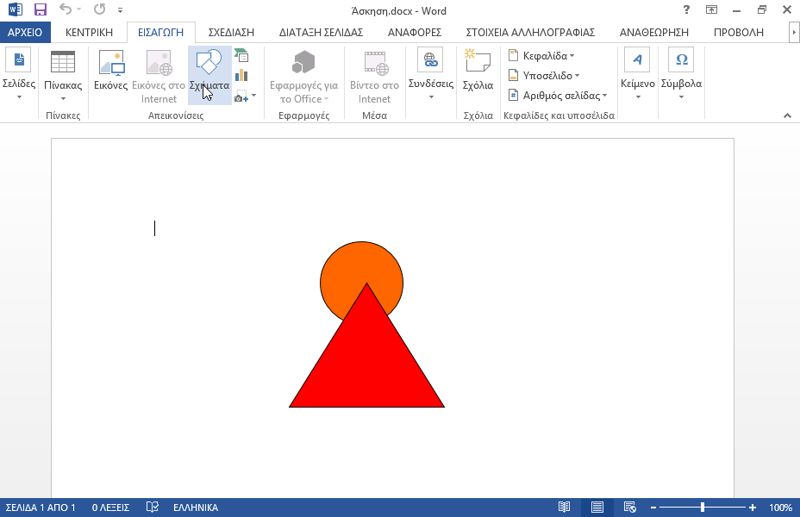Viewport: 800px width, 517px height.
Task: Open the Σελίδες pages dropdown
Action: [19, 74]
